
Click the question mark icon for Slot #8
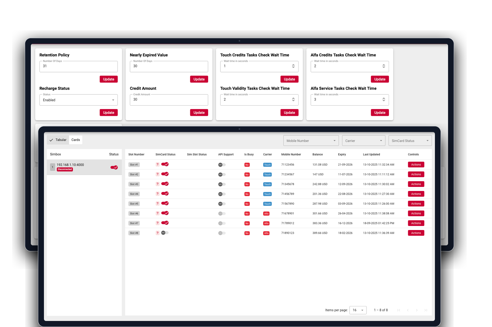tap(157, 233)
